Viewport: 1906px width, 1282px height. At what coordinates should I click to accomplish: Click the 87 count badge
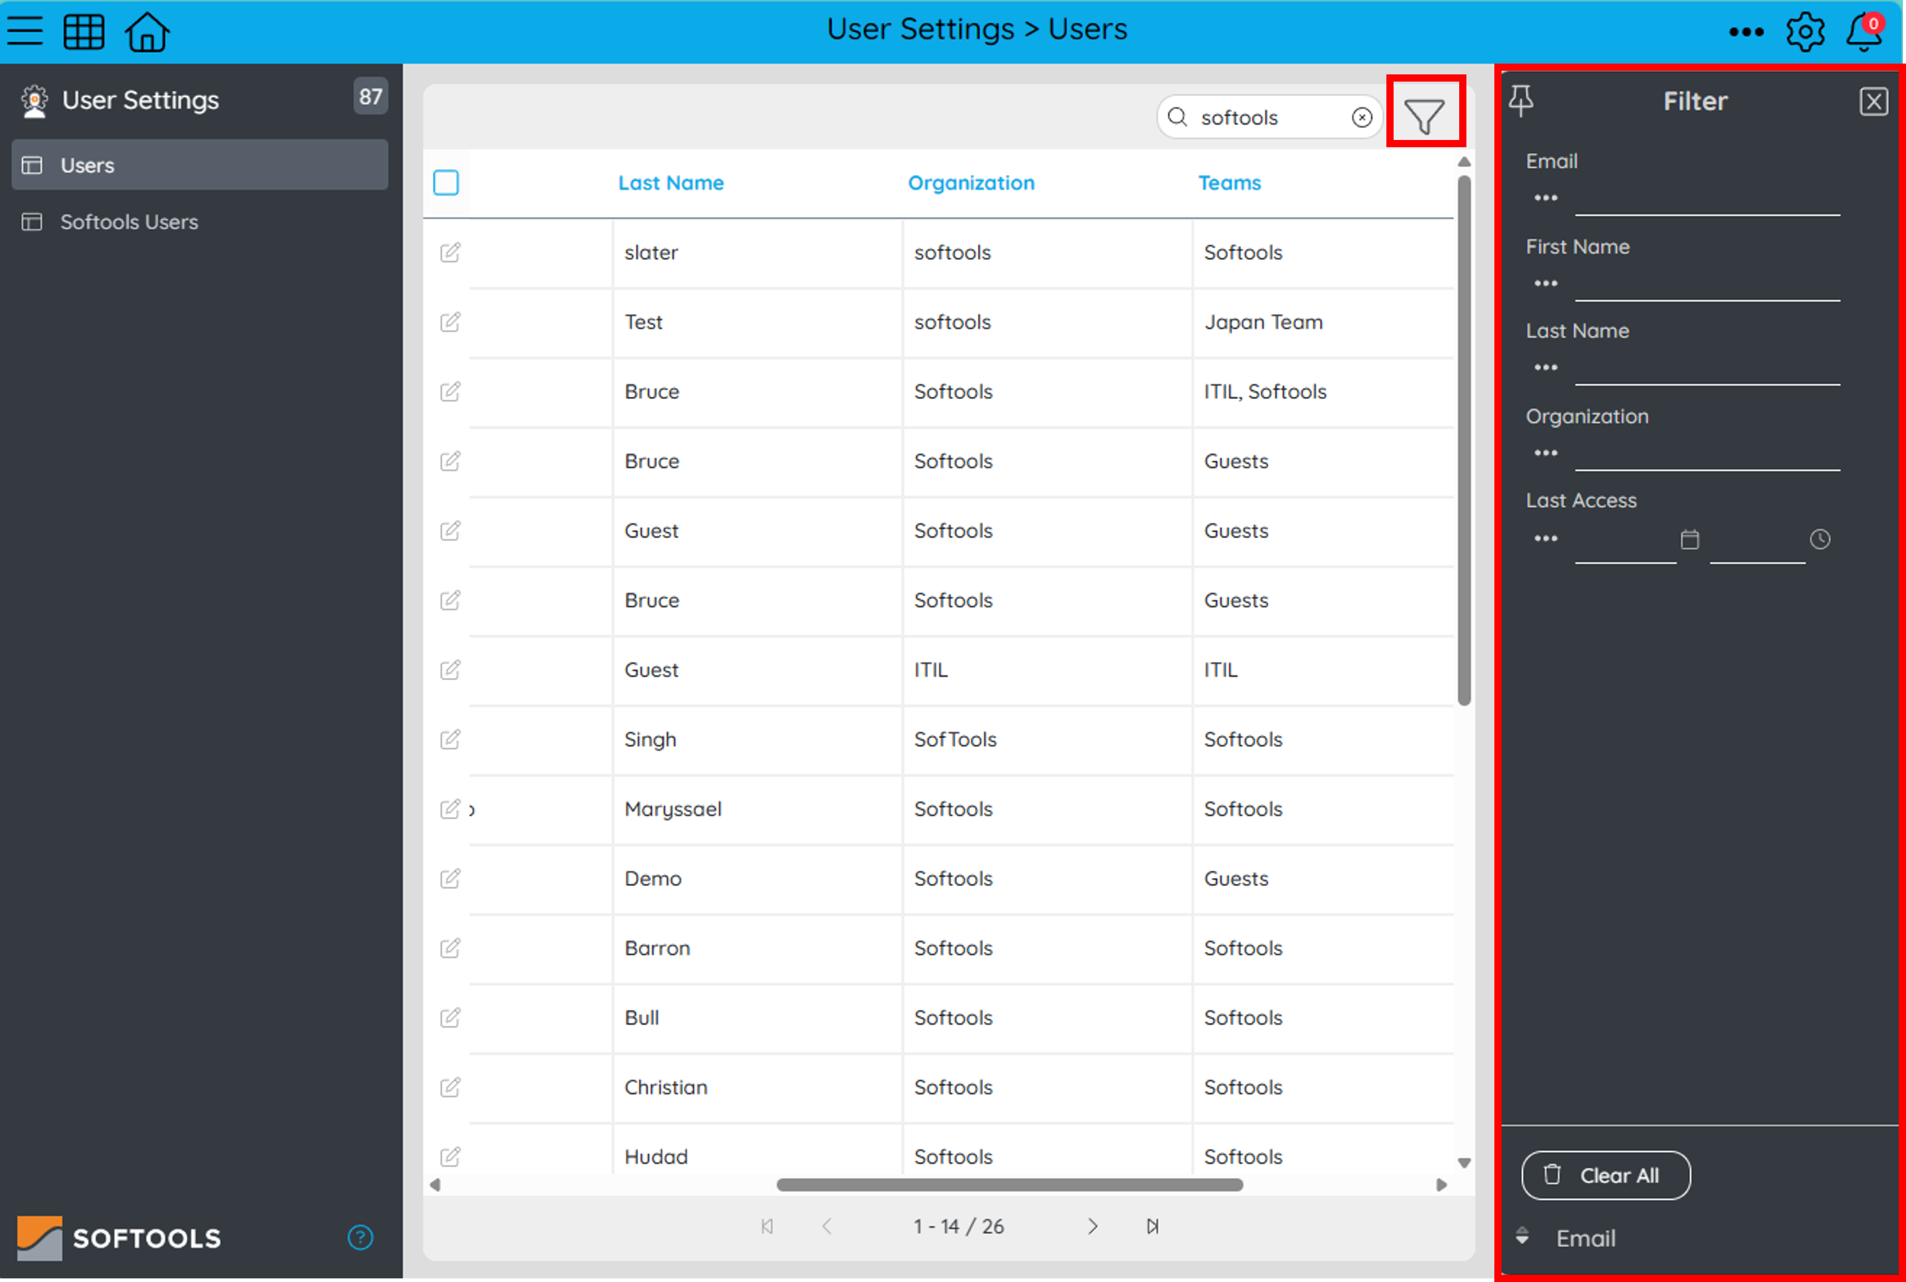point(370,97)
